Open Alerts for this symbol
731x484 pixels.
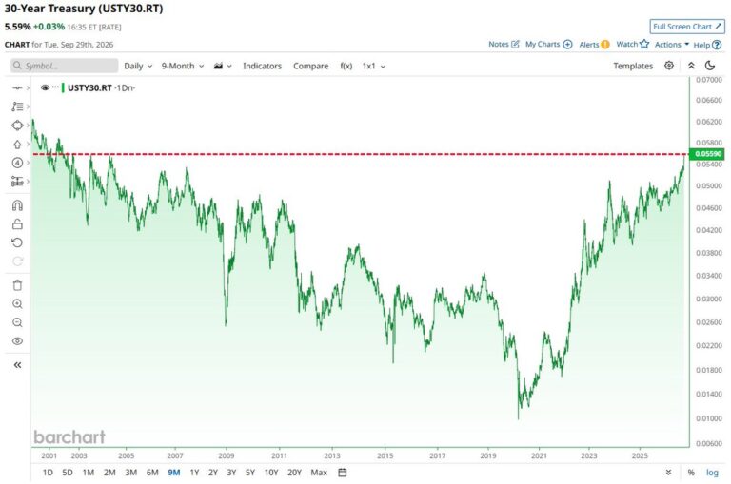pyautogui.click(x=594, y=45)
